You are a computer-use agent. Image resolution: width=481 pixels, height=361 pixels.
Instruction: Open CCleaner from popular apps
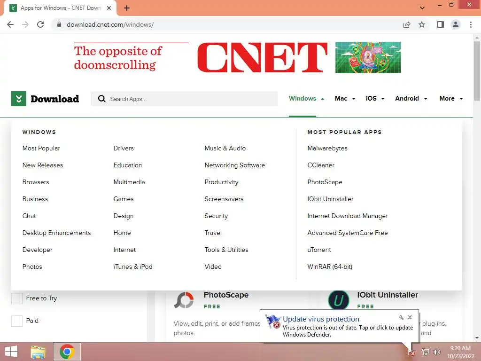pyautogui.click(x=321, y=165)
